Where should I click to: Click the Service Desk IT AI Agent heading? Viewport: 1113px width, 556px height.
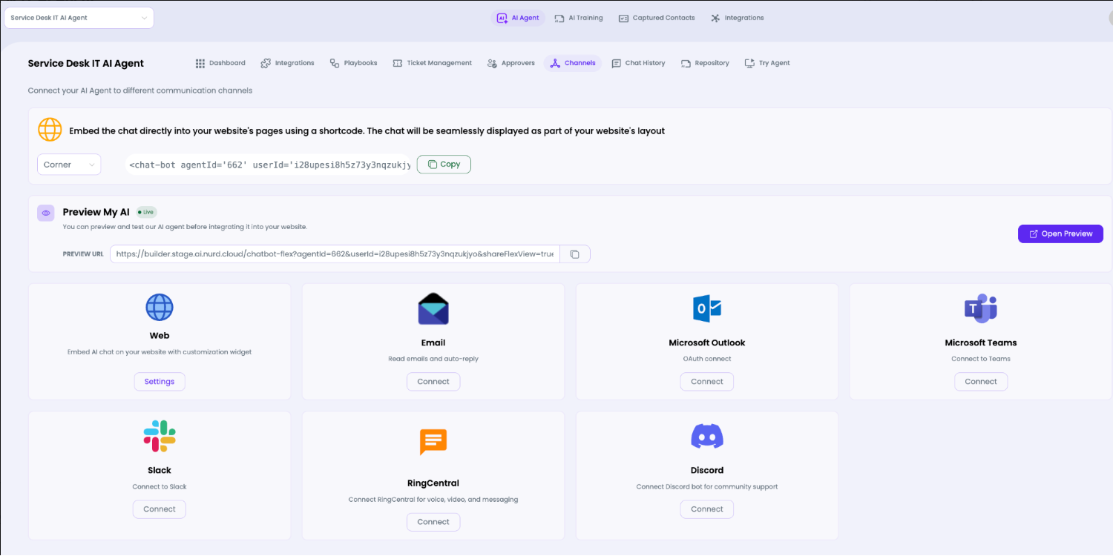point(86,63)
